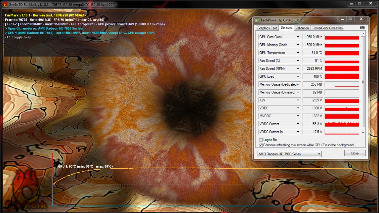Click the GPU Core Clock red graph
Image resolution: width=379 pixels, height=213 pixels.
342,37
